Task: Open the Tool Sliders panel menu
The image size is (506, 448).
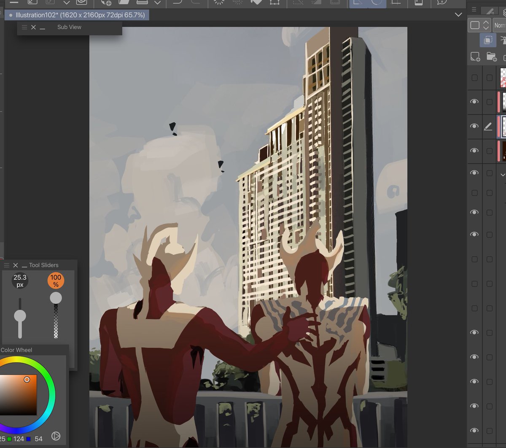Action: pyautogui.click(x=6, y=265)
